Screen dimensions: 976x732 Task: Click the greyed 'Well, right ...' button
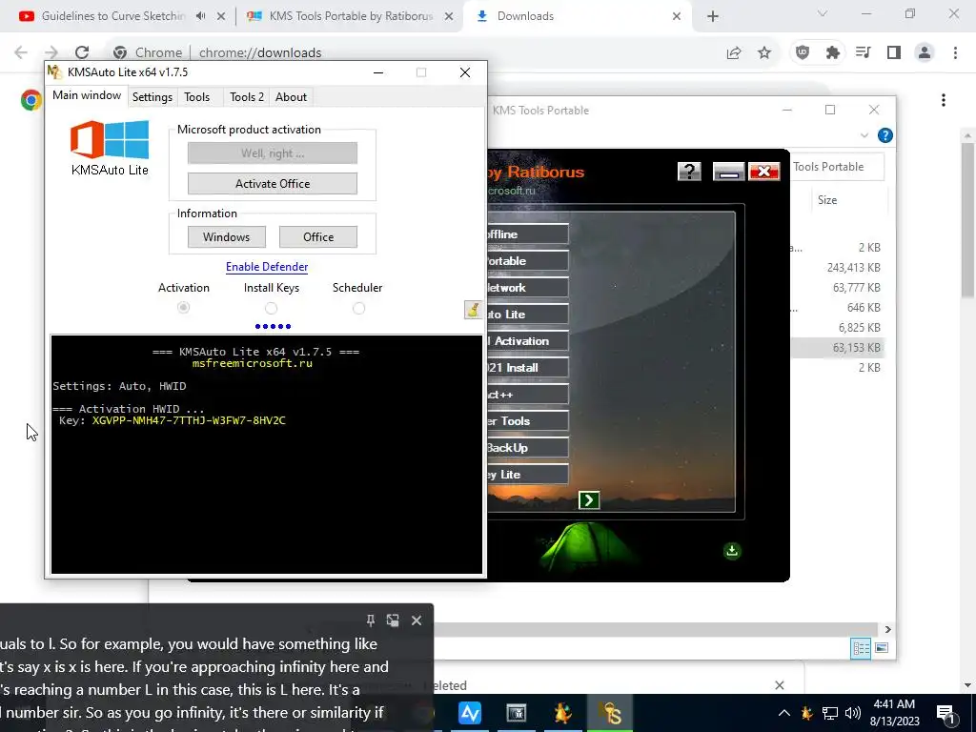click(x=273, y=153)
